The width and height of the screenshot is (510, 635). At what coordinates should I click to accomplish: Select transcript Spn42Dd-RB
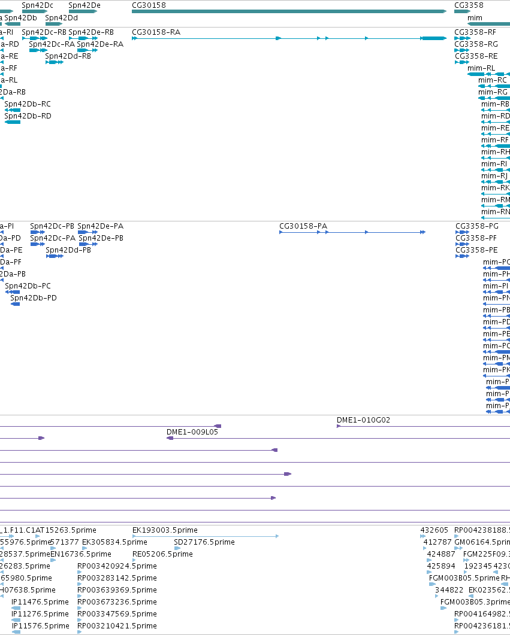tap(68, 56)
